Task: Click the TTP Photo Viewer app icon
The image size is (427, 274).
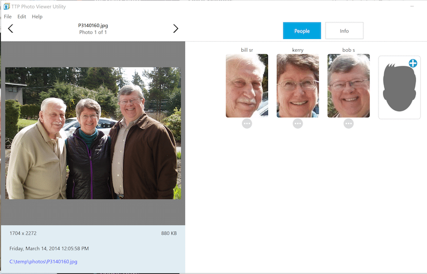Action: [x=6, y=6]
